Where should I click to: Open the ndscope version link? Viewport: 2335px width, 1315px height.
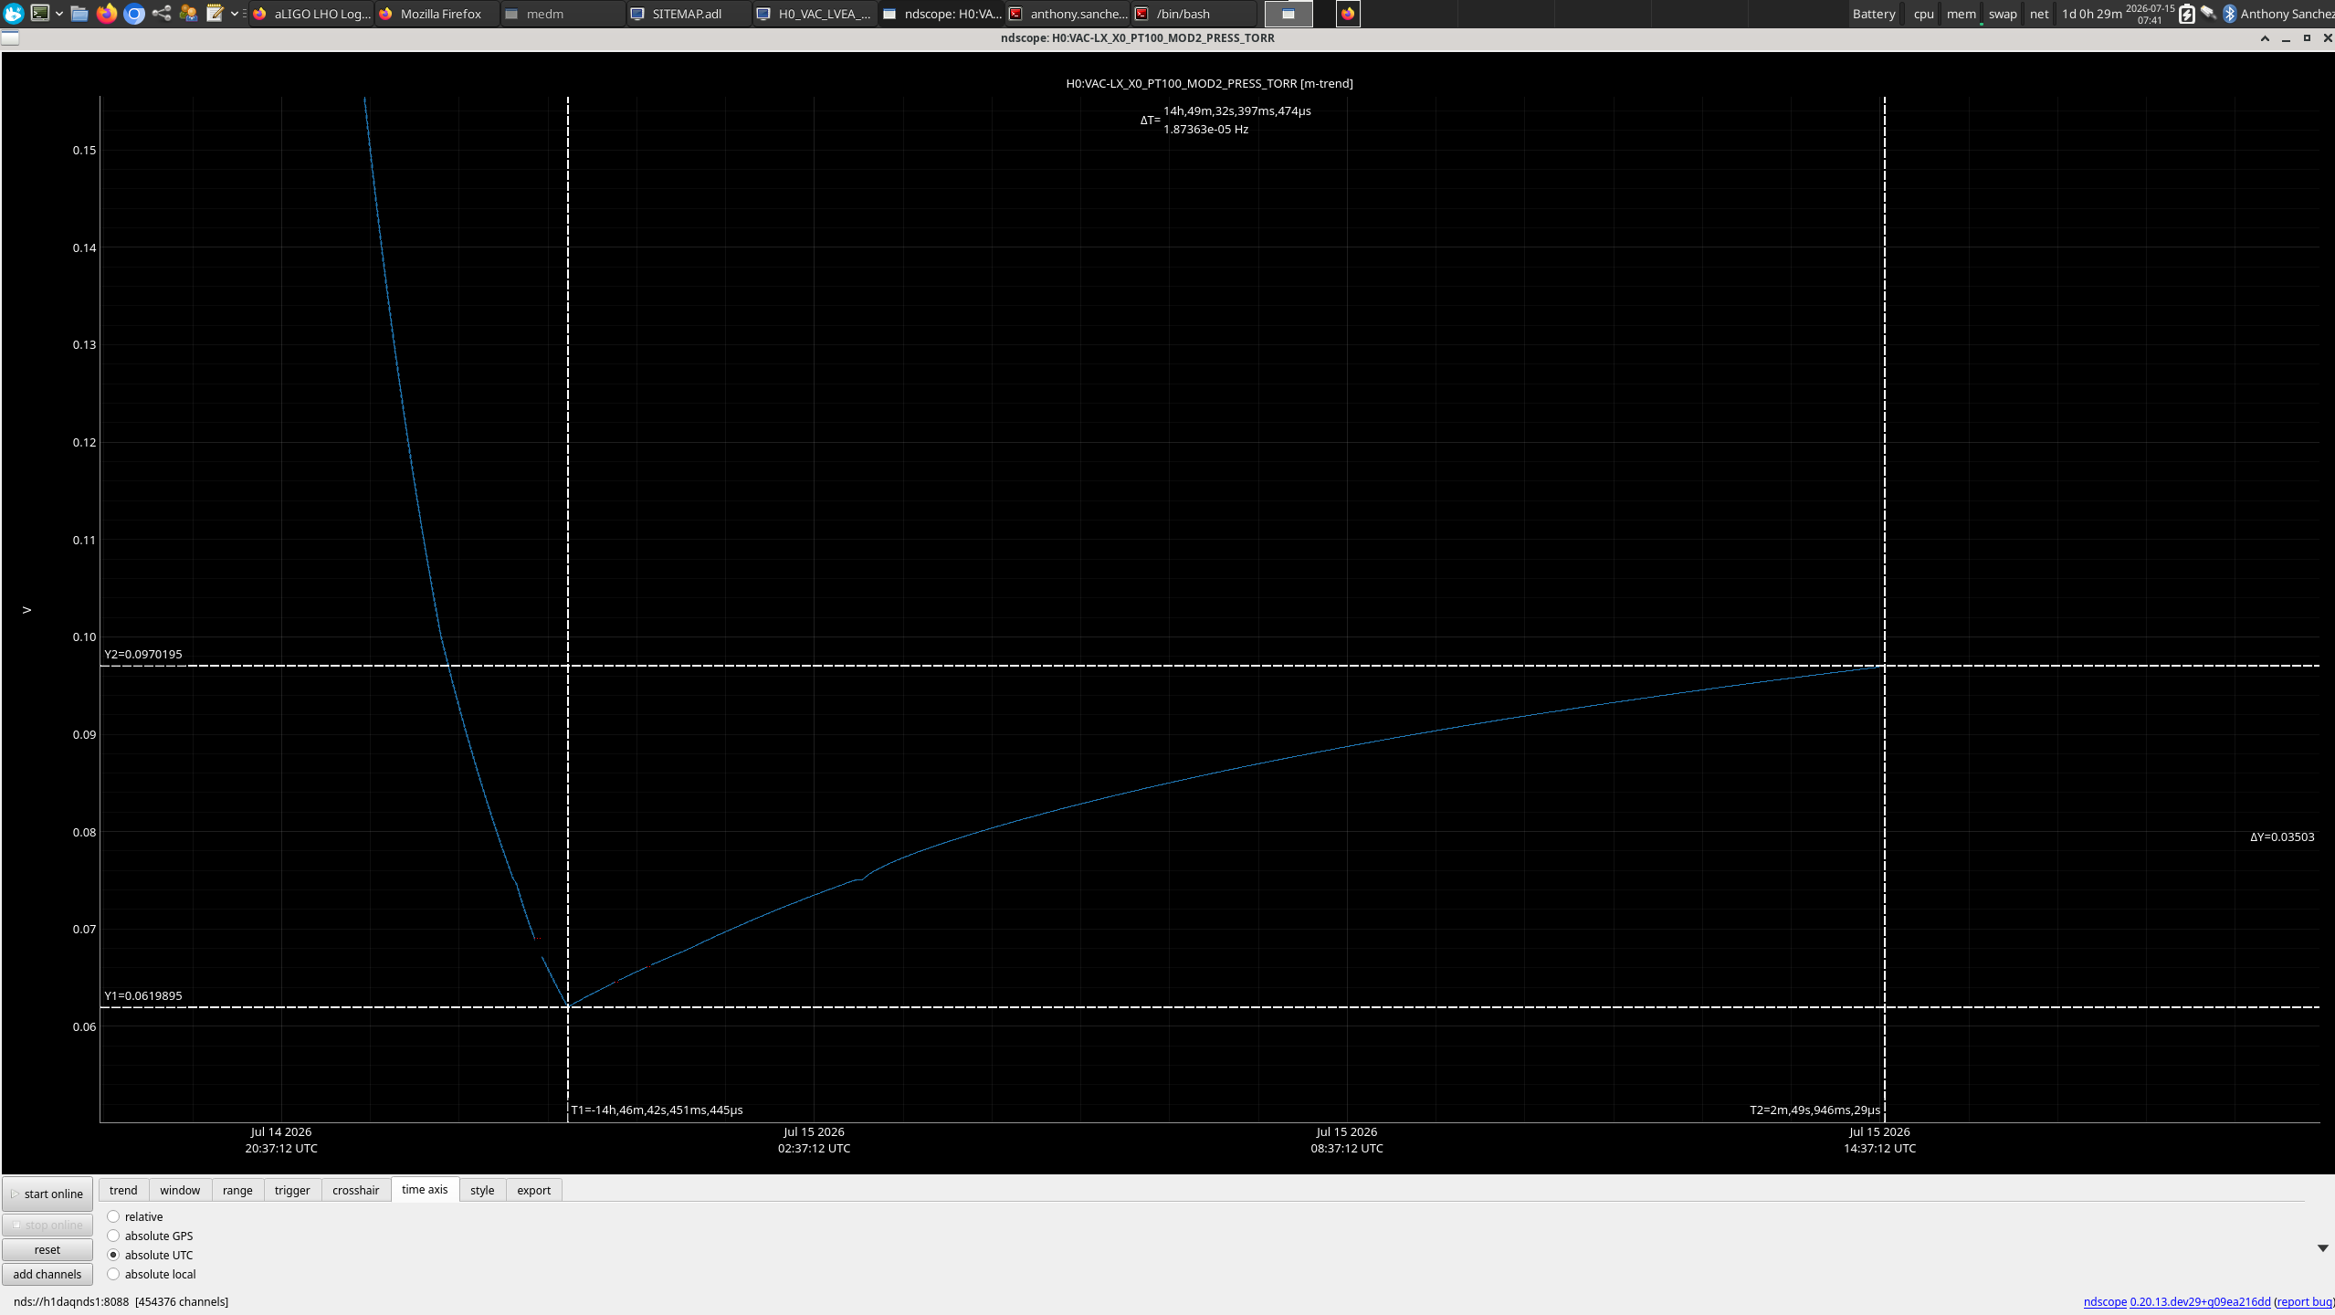(x=2176, y=1301)
